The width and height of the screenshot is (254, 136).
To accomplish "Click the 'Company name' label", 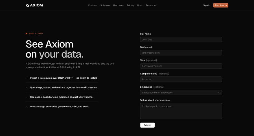I will (148, 74).
